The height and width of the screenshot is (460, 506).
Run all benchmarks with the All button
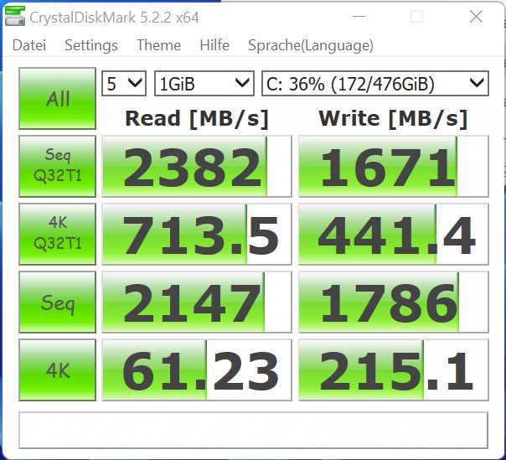point(58,99)
